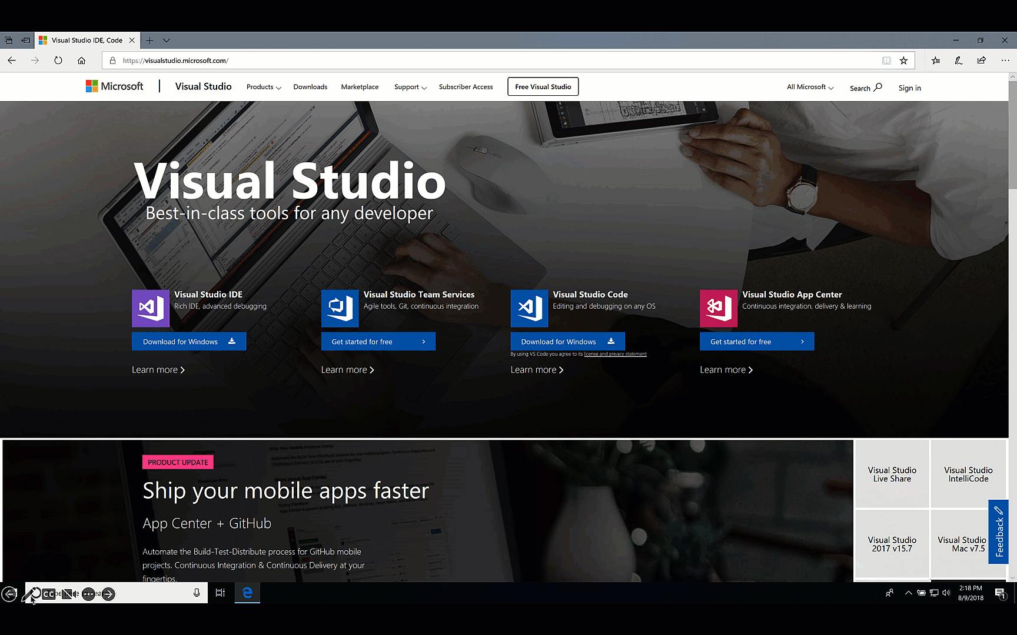This screenshot has height=635, width=1017.
Task: Open the Visual Studio Live Share tile
Action: coord(892,474)
